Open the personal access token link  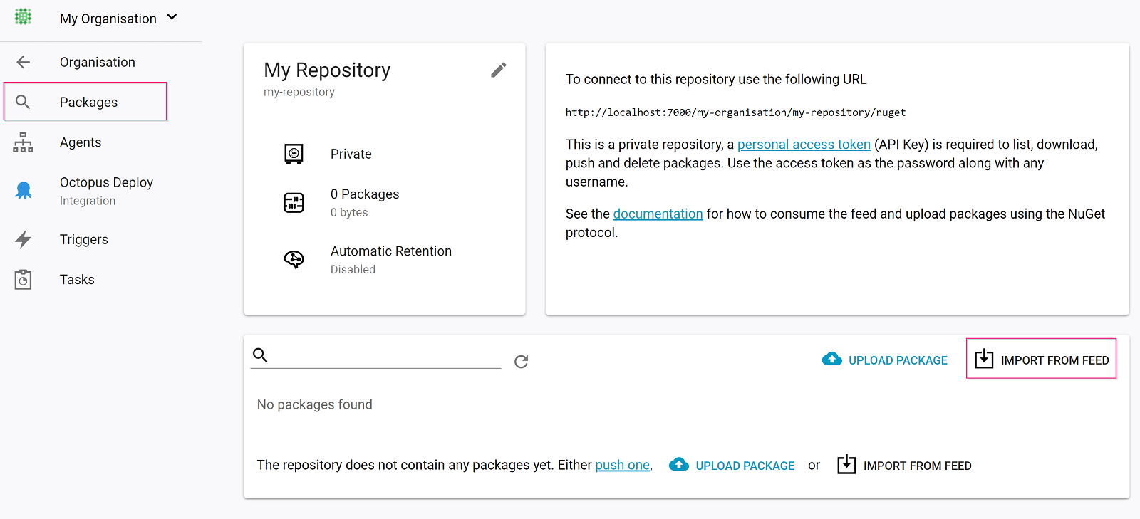click(804, 144)
